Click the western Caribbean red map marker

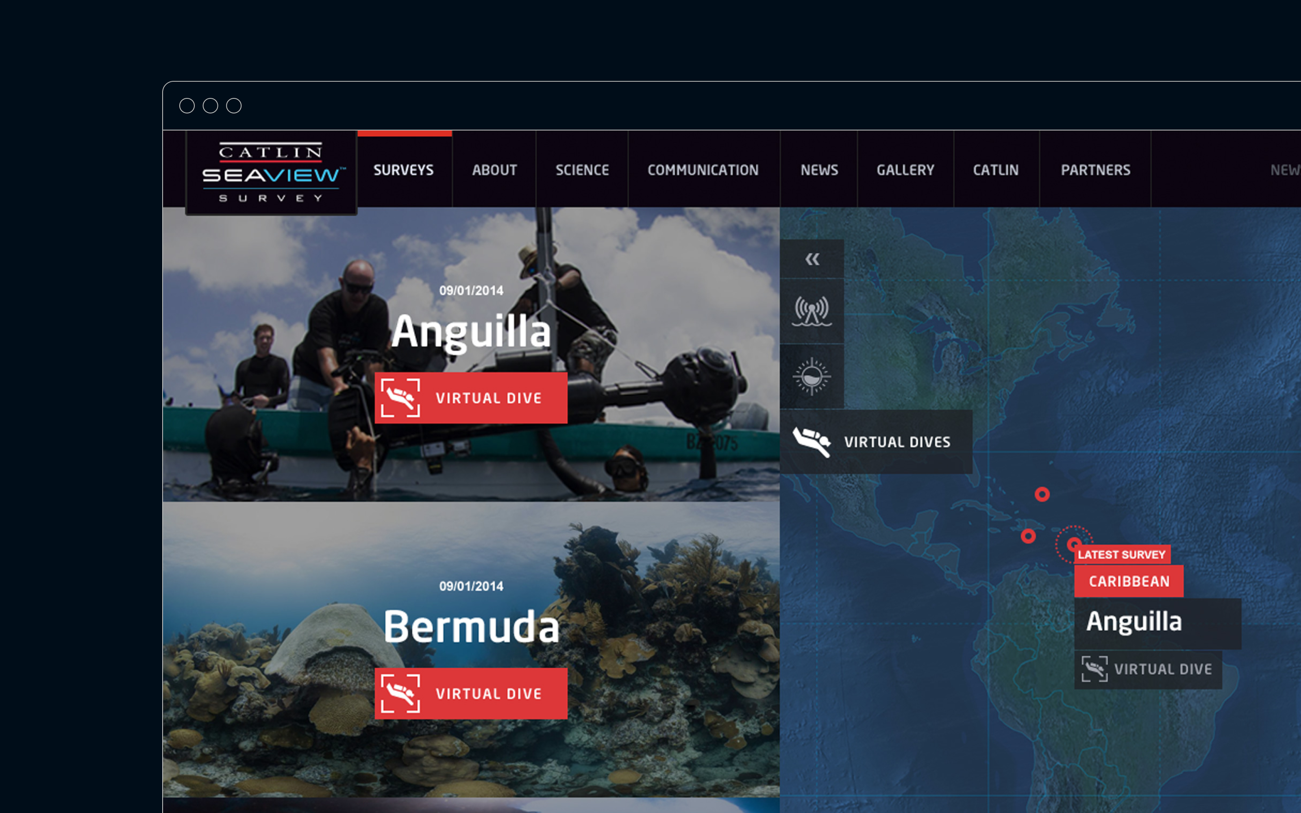[x=1028, y=536]
